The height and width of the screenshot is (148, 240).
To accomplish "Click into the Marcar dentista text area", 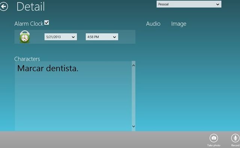I will pos(73,96).
